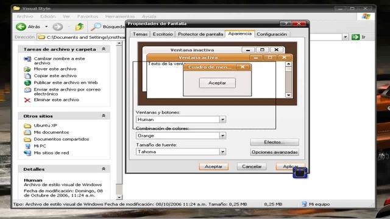Switch to the Temas tab
Screen dimensions: 390x219
tap(140, 34)
